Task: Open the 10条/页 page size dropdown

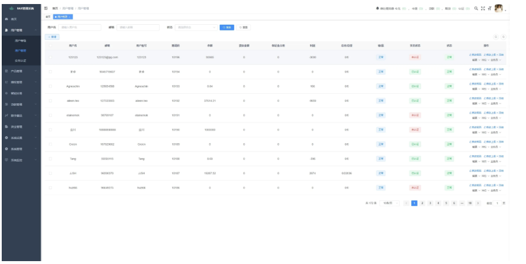Action: (x=389, y=203)
